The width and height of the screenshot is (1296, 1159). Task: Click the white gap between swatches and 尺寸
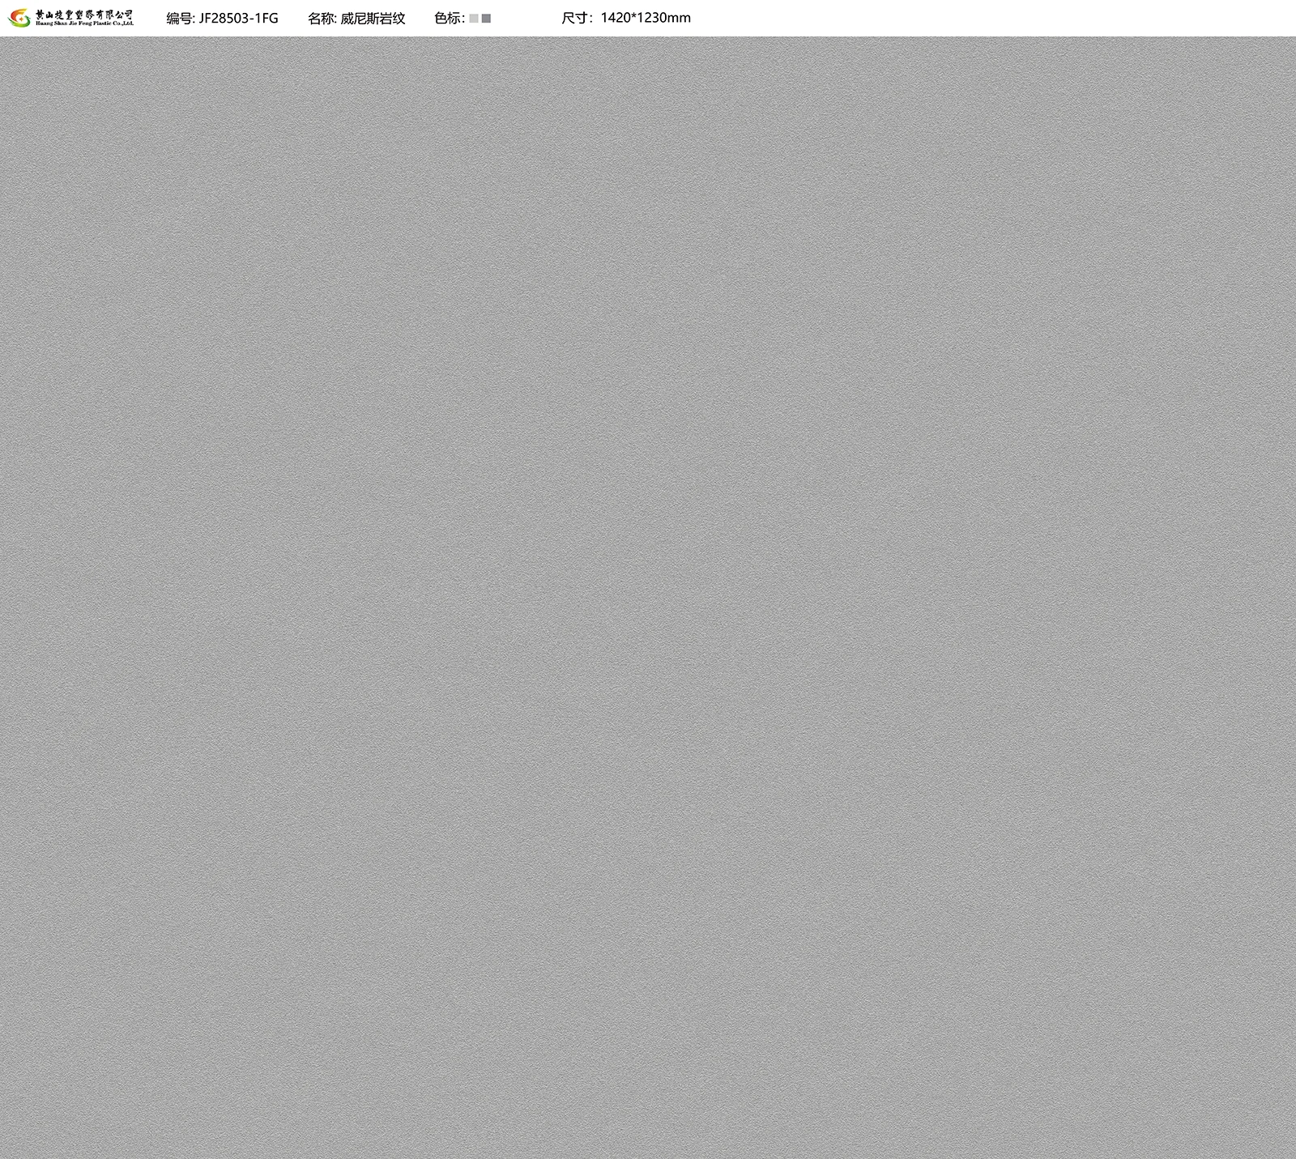click(526, 18)
